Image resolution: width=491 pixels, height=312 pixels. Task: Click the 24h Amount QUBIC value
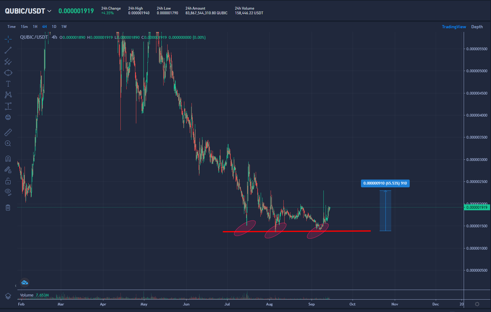206,13
